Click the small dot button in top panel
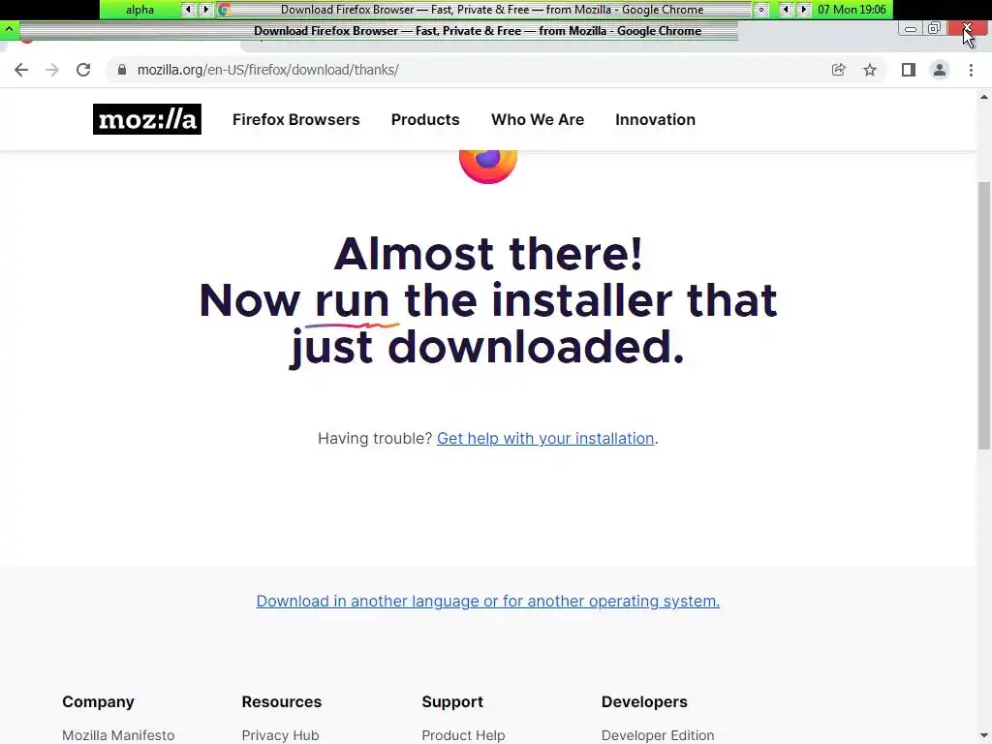Viewport: 992px width, 744px height. (x=761, y=10)
